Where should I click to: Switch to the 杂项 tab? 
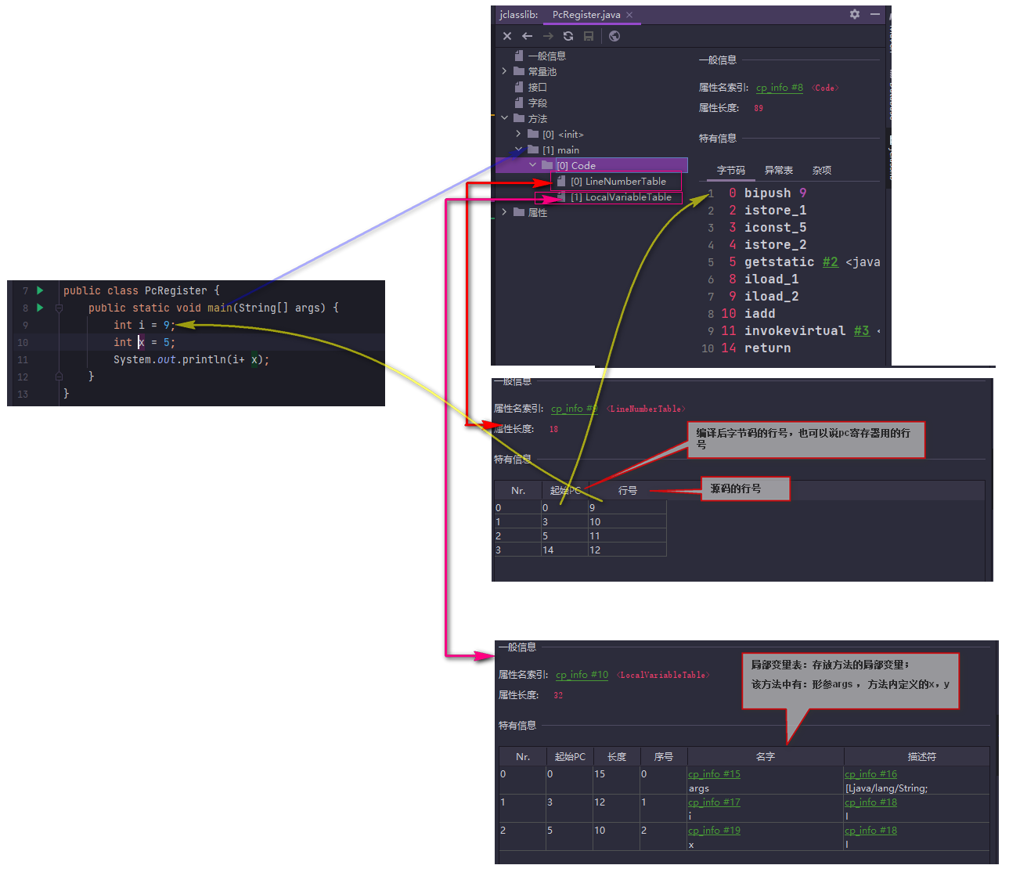pos(821,171)
